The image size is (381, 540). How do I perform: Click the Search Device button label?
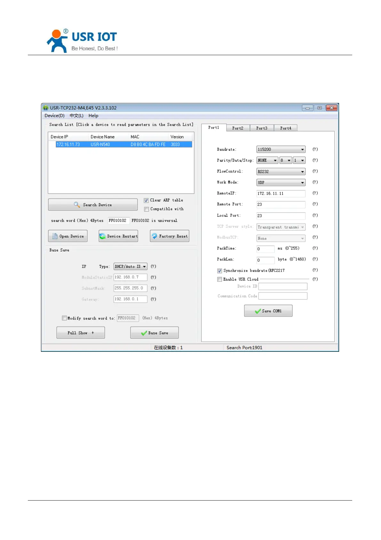coord(97,205)
